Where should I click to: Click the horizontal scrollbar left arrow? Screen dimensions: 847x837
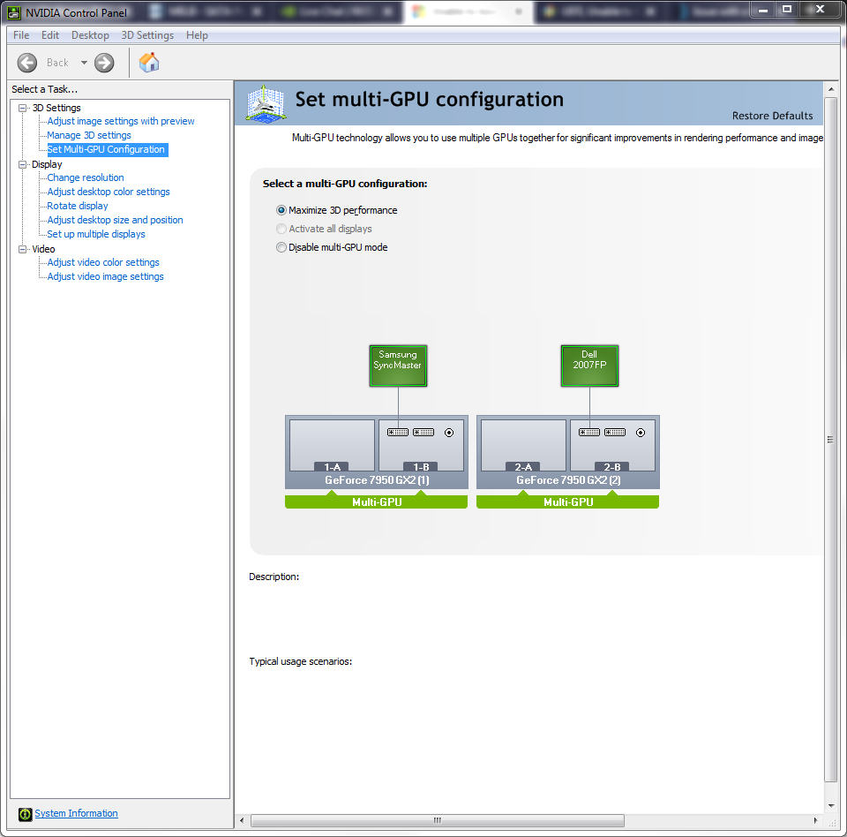click(242, 821)
